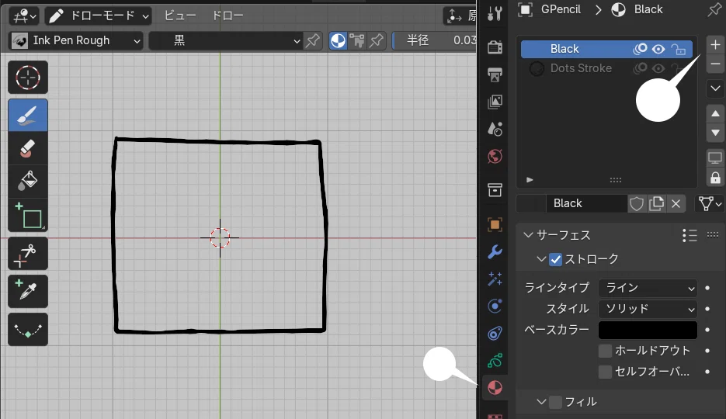Viewport: 726px width, 419px height.
Task: Toggle vertex color mode icon in header
Action: 357,40
